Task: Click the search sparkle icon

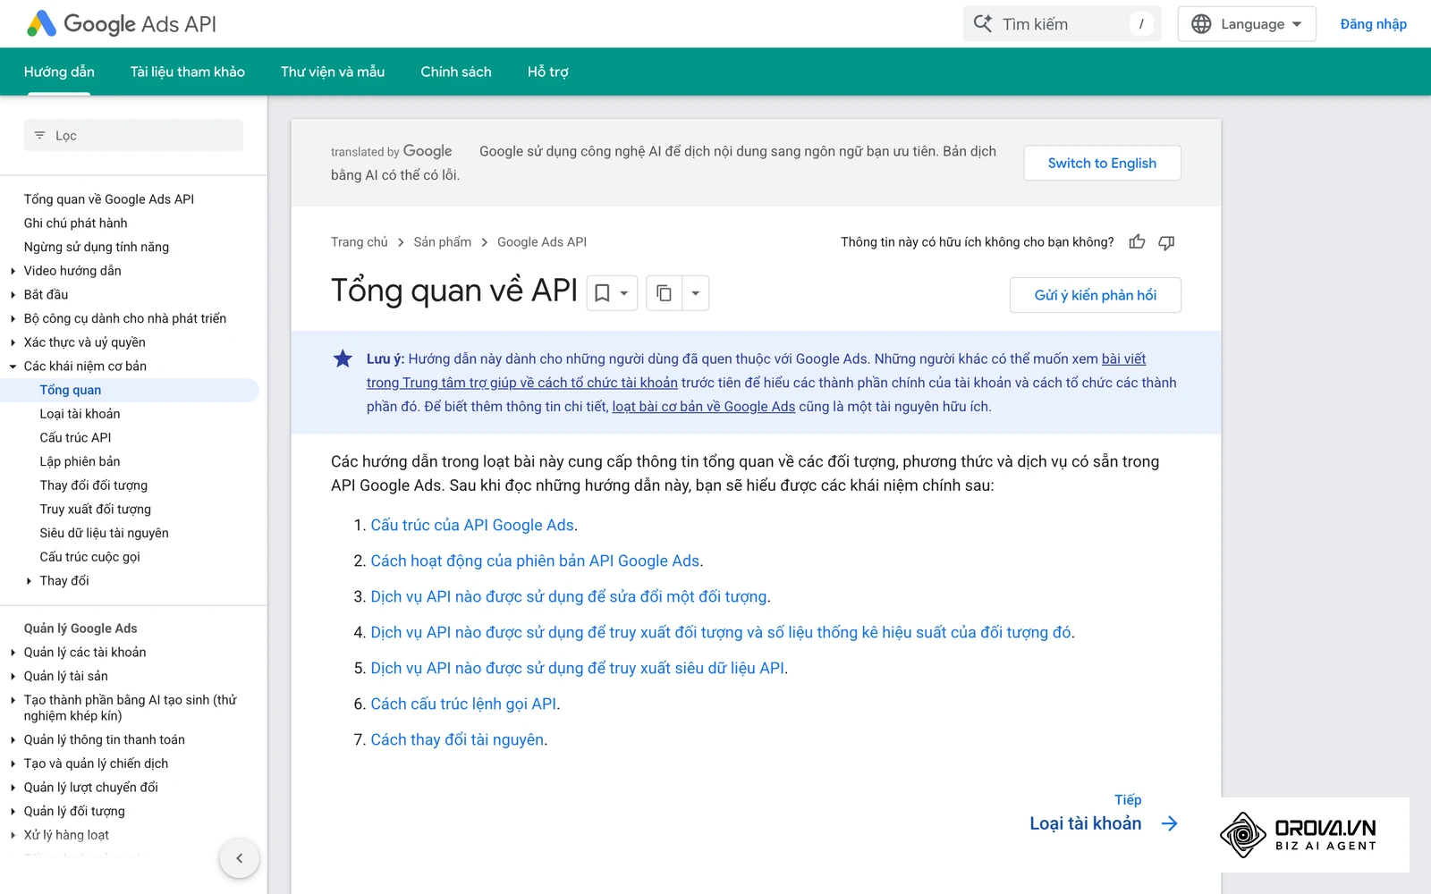Action: click(x=983, y=24)
